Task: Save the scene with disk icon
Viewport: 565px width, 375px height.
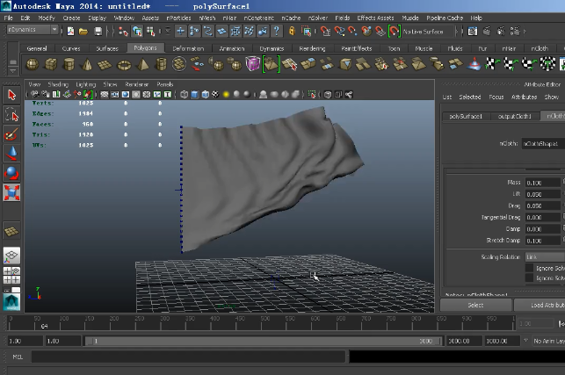Action: 98,32
